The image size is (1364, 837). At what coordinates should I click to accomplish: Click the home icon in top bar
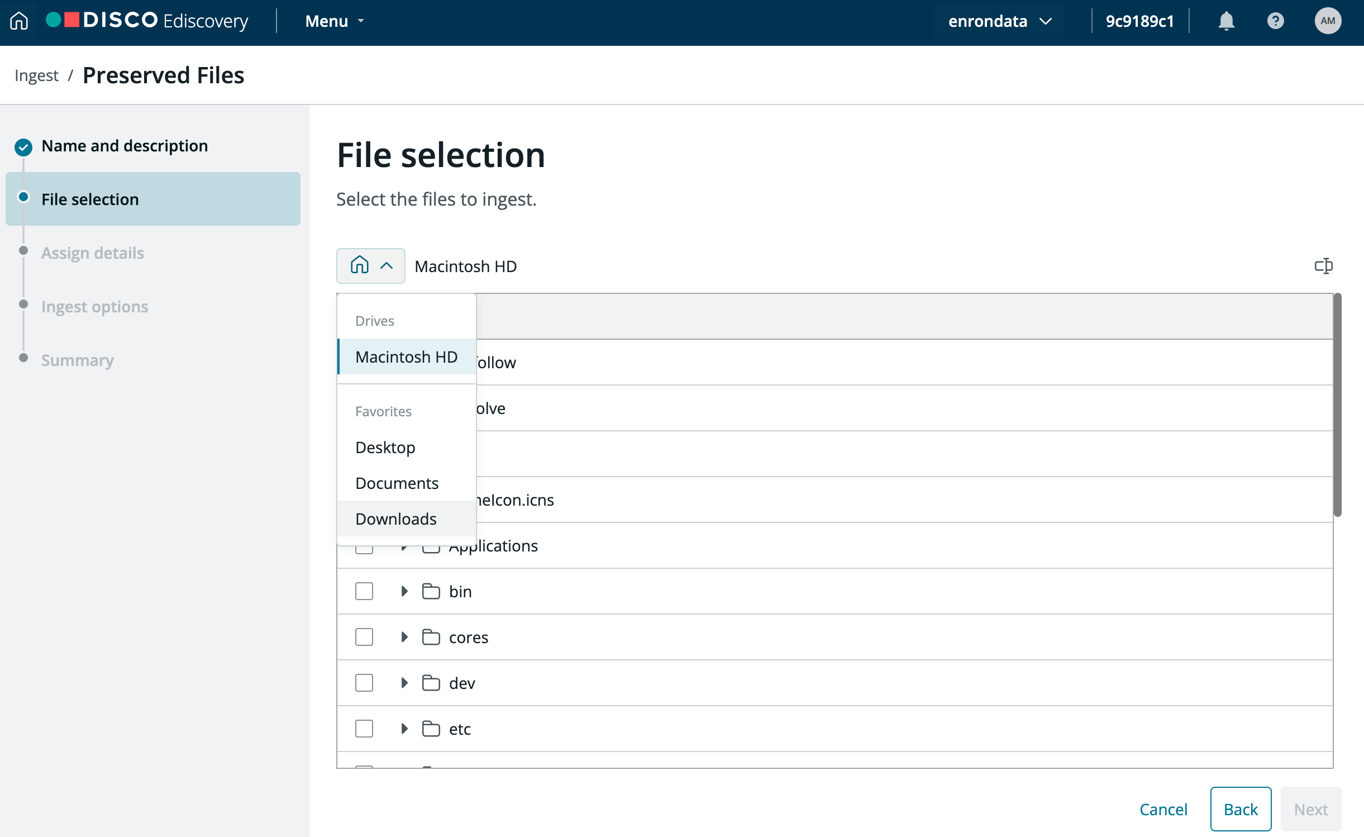coord(19,21)
